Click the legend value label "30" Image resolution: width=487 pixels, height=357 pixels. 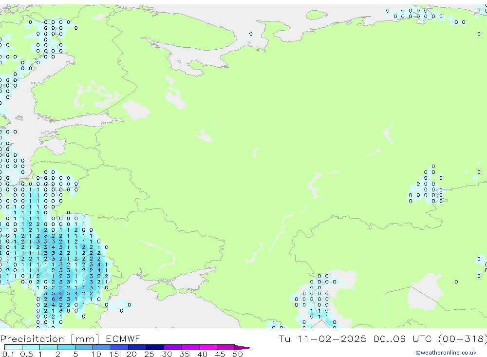pyautogui.click(x=167, y=354)
